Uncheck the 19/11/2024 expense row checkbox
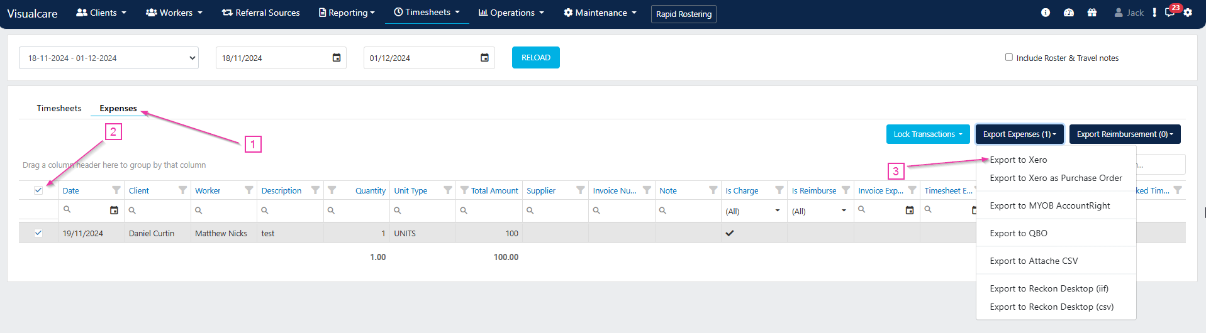 [x=38, y=233]
